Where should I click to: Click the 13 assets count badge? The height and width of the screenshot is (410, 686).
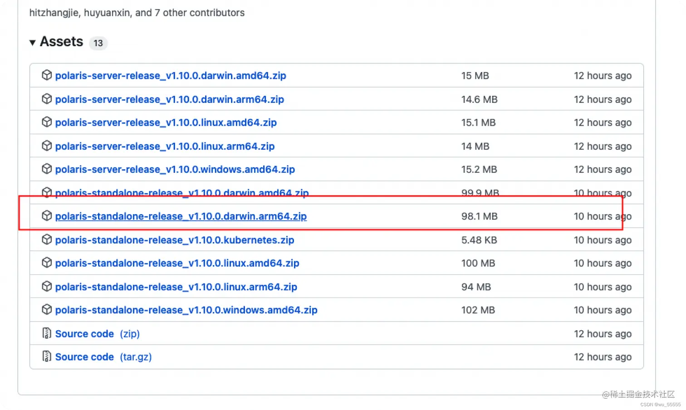(98, 43)
